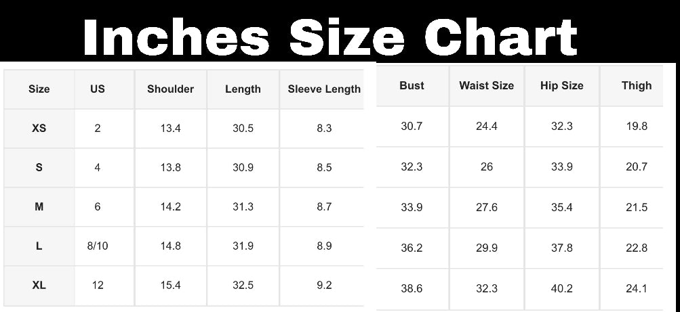680x312 pixels.
Task: Select the 40.2 hip size value
Action: pyautogui.click(x=562, y=289)
